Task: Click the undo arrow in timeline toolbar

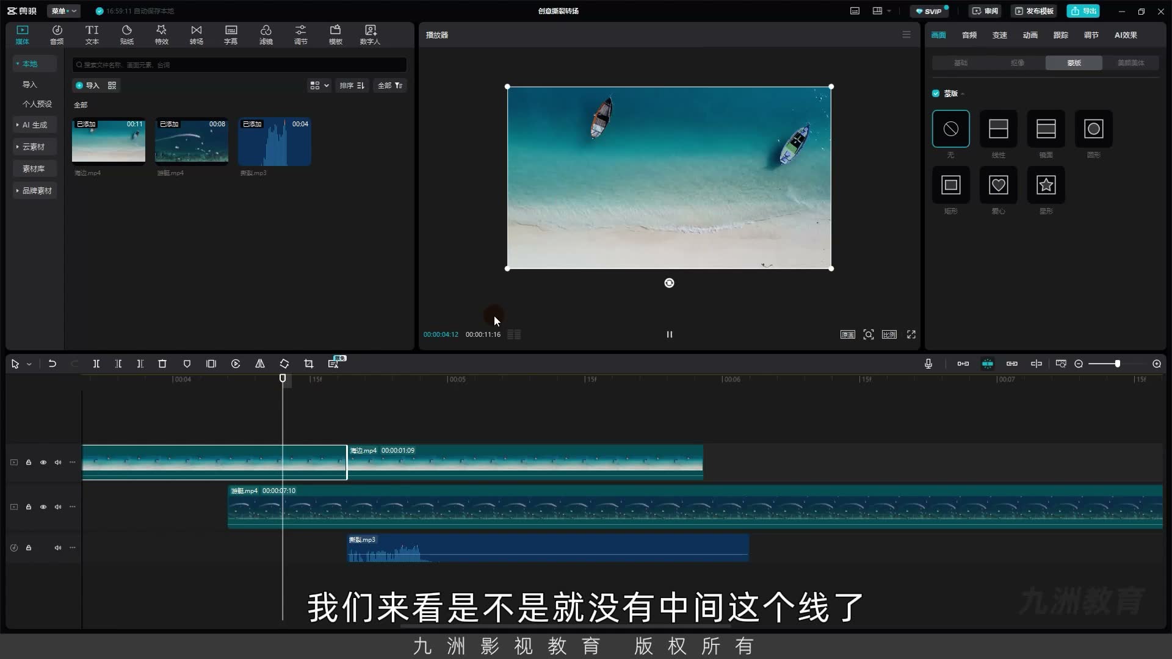Action: [52, 364]
